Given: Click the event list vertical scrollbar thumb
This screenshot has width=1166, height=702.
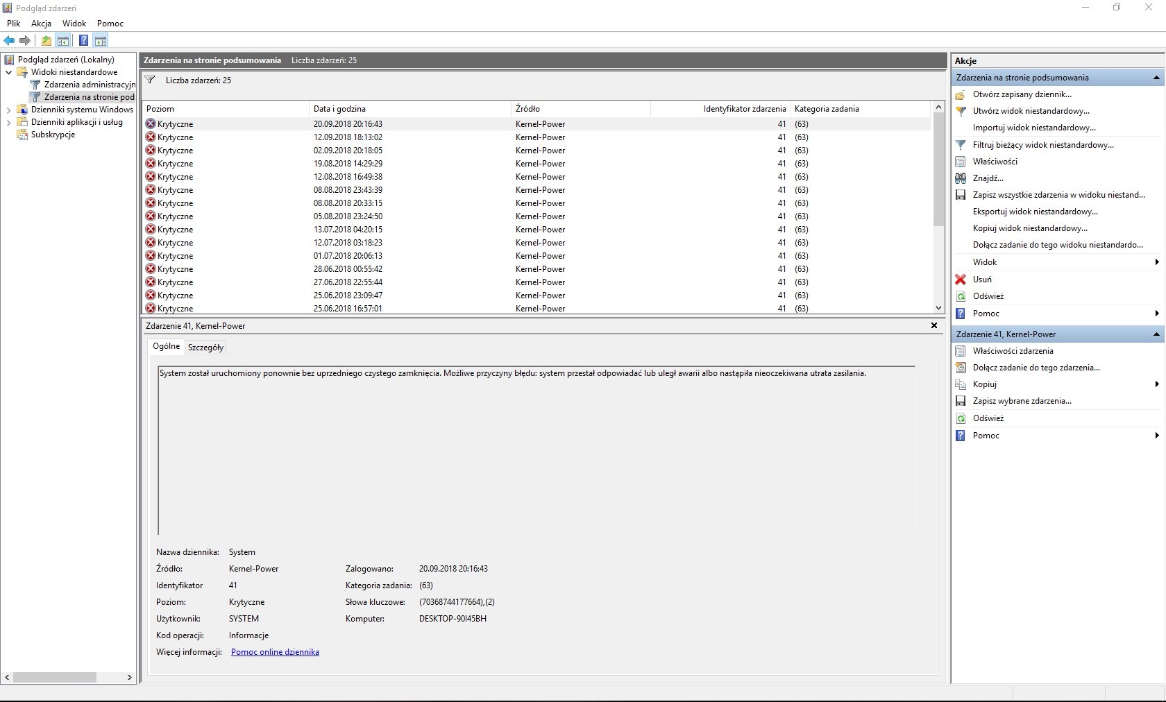Looking at the screenshot, I should (x=939, y=169).
